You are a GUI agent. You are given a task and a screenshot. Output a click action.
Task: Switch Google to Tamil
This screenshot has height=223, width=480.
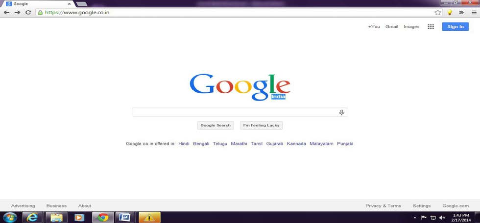pos(257,143)
